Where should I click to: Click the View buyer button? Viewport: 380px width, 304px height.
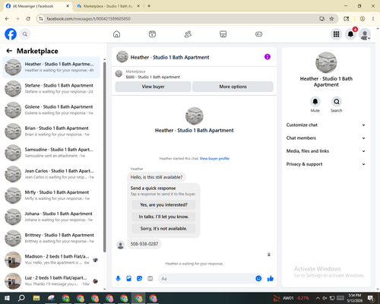point(153,87)
